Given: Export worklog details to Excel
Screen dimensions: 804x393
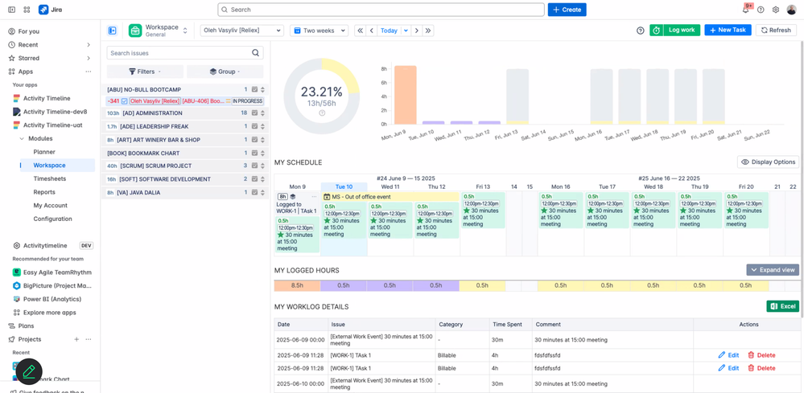Looking at the screenshot, I should click(x=782, y=306).
